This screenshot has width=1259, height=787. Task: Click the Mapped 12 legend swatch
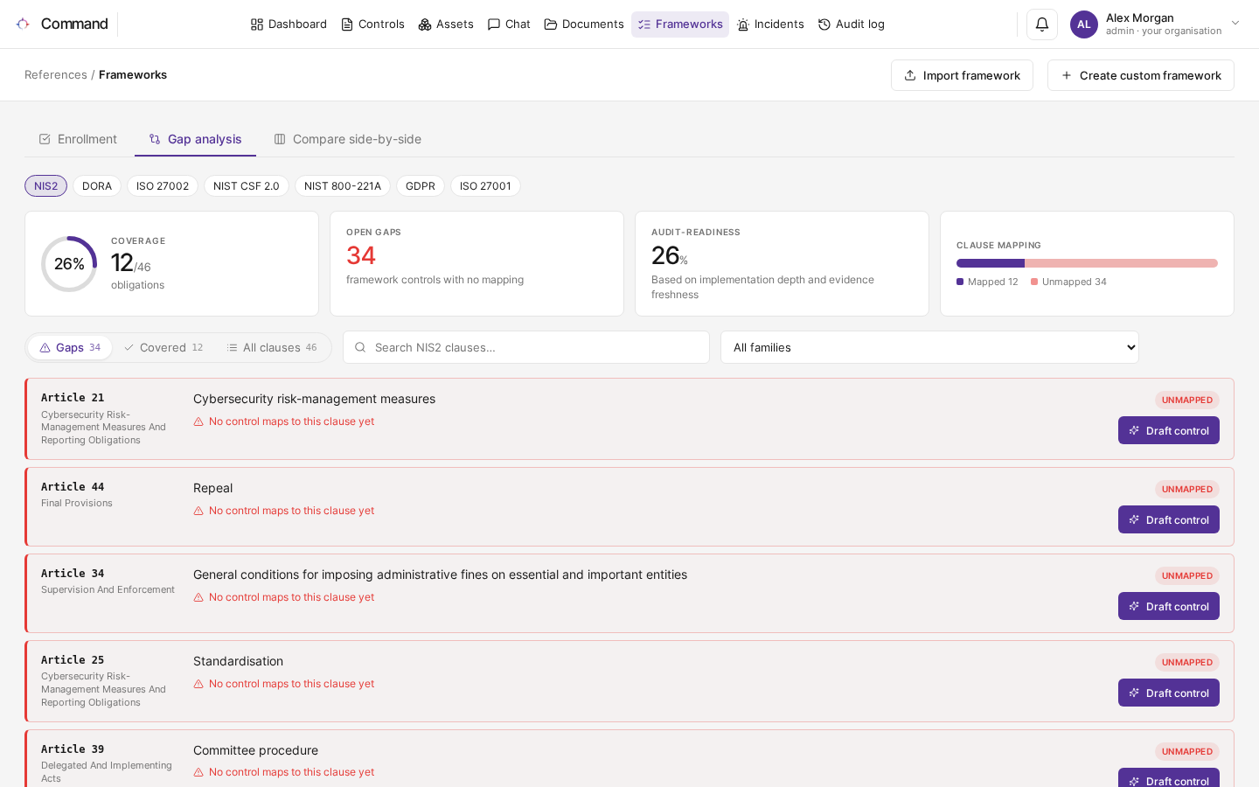(960, 282)
